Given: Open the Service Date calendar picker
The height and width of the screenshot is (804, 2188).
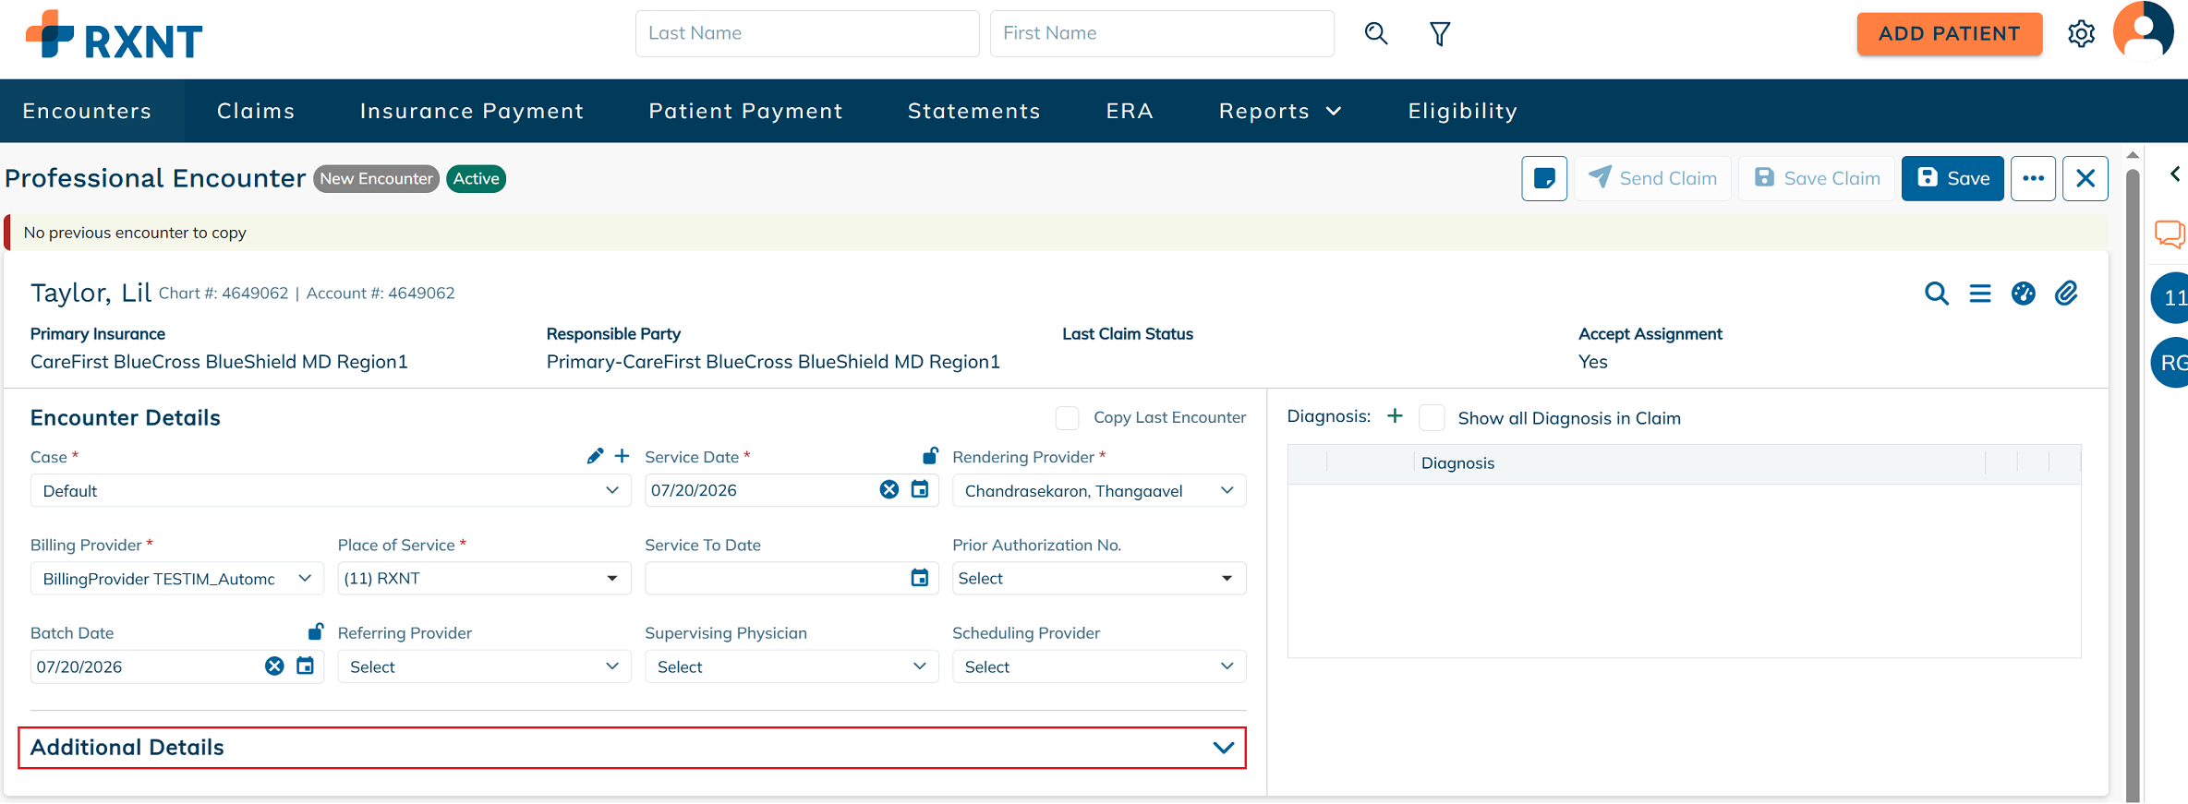Looking at the screenshot, I should [x=920, y=489].
